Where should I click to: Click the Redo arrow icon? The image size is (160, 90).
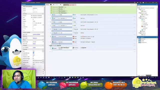pyautogui.click(x=57, y=4)
